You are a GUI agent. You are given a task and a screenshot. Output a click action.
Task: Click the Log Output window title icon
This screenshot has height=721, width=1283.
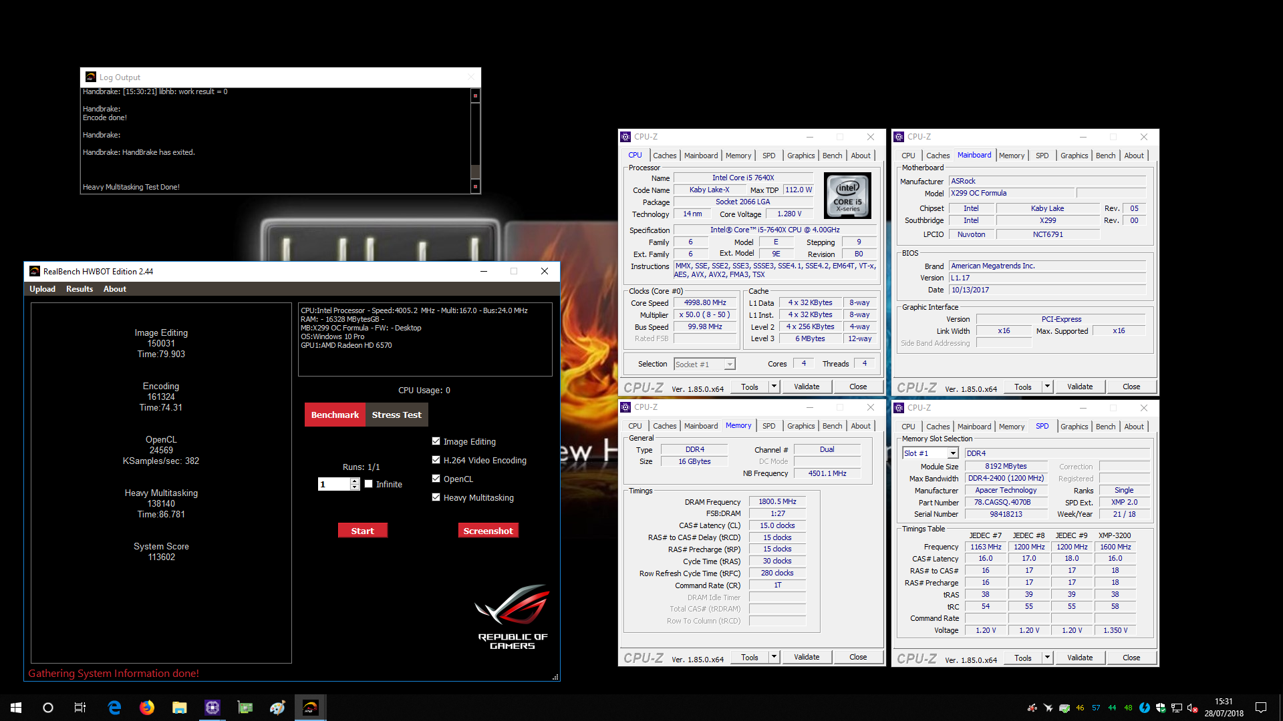[x=91, y=77]
